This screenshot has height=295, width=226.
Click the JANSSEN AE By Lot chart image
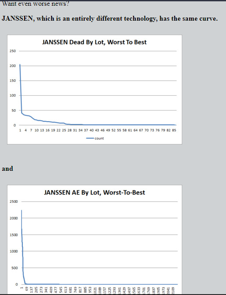click(95, 240)
